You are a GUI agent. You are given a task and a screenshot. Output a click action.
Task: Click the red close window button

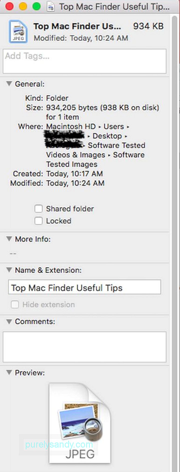click(x=9, y=6)
